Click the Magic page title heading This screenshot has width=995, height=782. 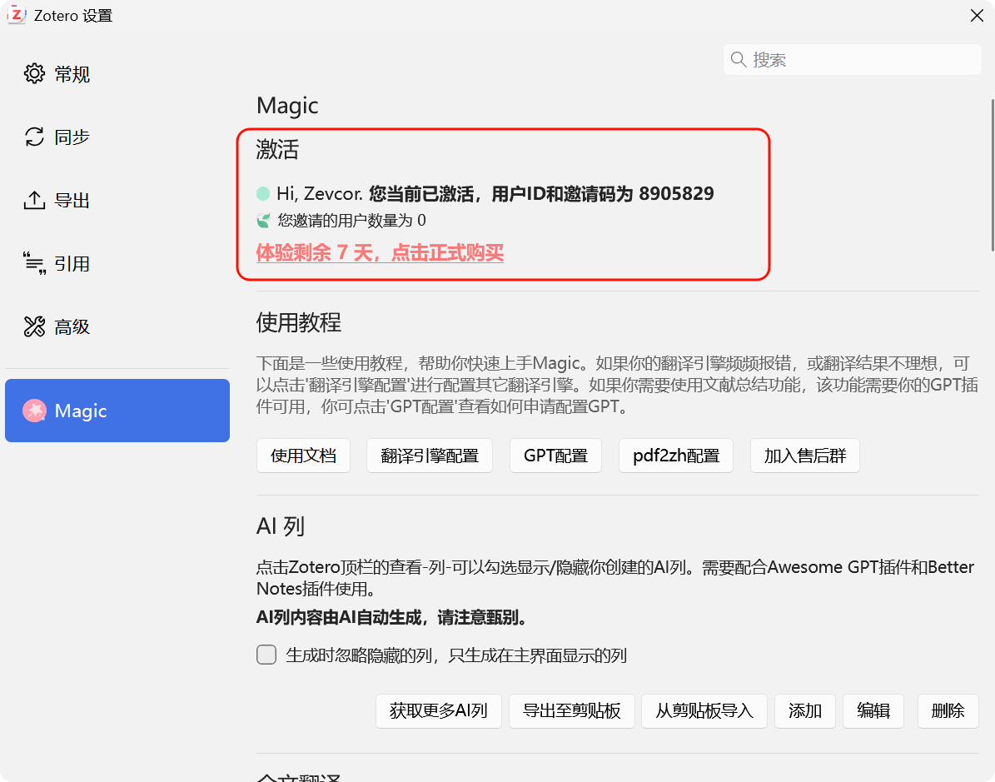pos(287,106)
